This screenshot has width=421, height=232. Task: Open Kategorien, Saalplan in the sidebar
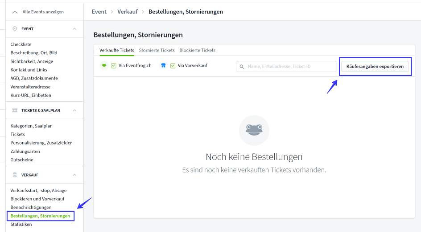(31, 126)
